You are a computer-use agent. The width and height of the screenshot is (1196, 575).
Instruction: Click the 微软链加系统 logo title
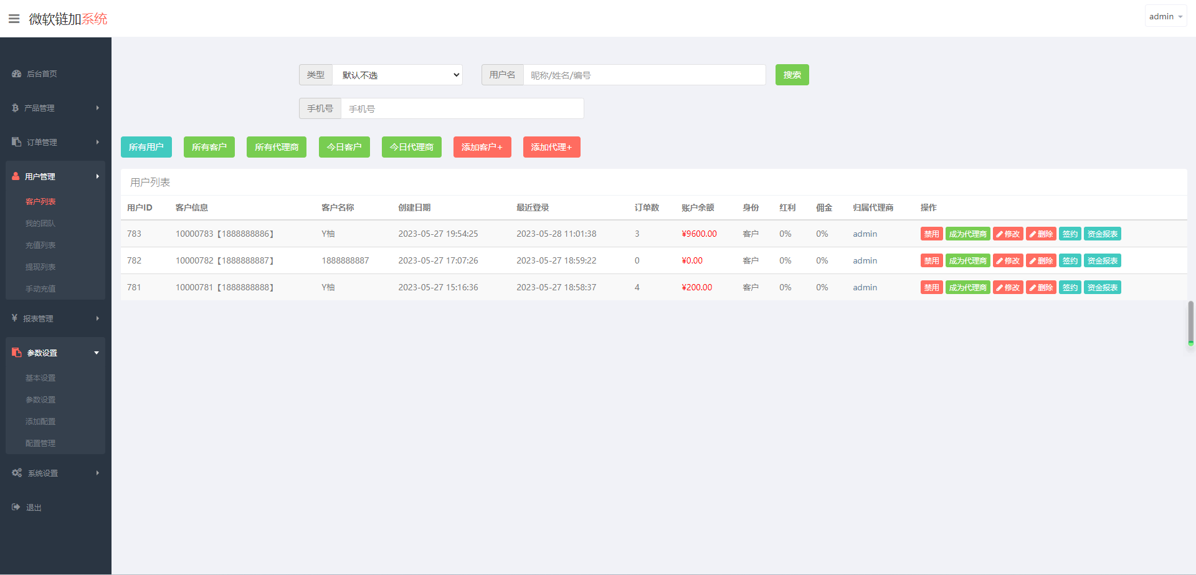[x=68, y=19]
